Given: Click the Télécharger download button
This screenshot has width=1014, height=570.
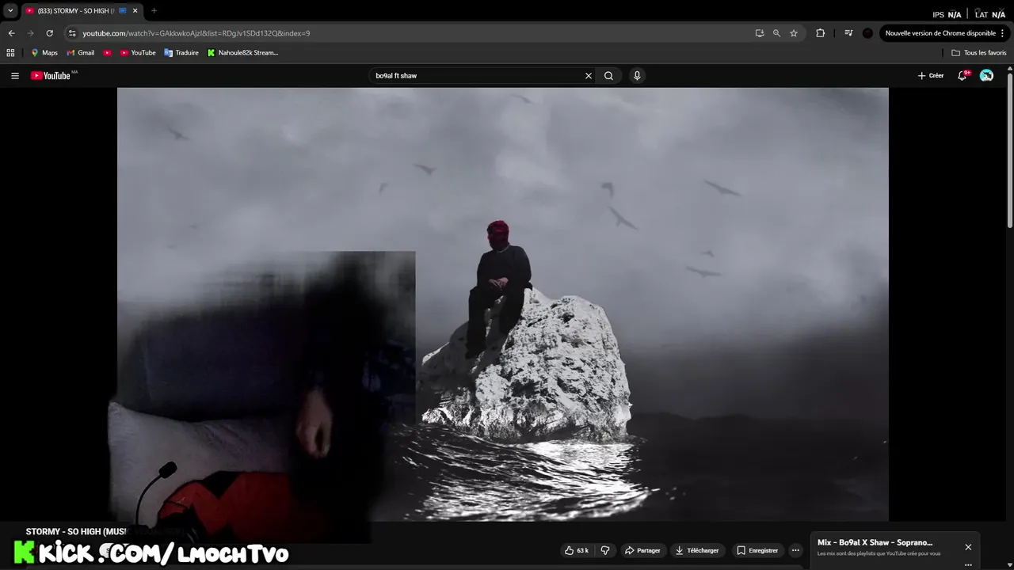Looking at the screenshot, I should (x=697, y=550).
